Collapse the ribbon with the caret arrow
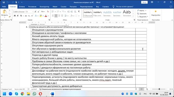Image resolution: width=174 pixels, height=97 pixels. (x=172, y=20)
